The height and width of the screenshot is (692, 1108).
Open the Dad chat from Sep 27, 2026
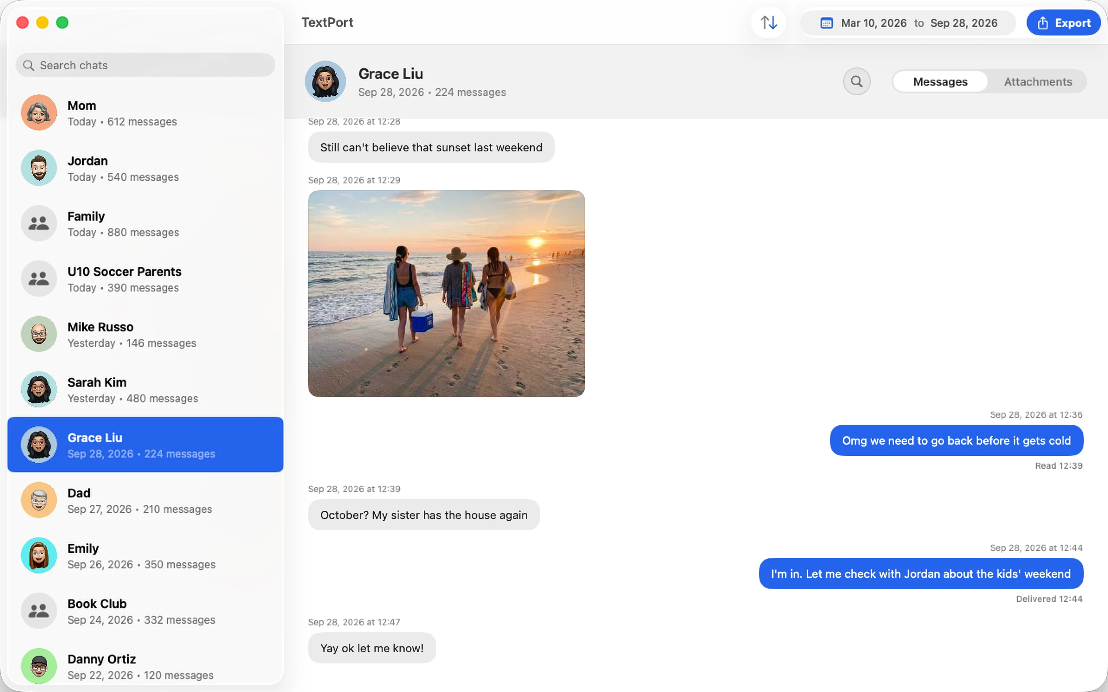click(x=145, y=500)
